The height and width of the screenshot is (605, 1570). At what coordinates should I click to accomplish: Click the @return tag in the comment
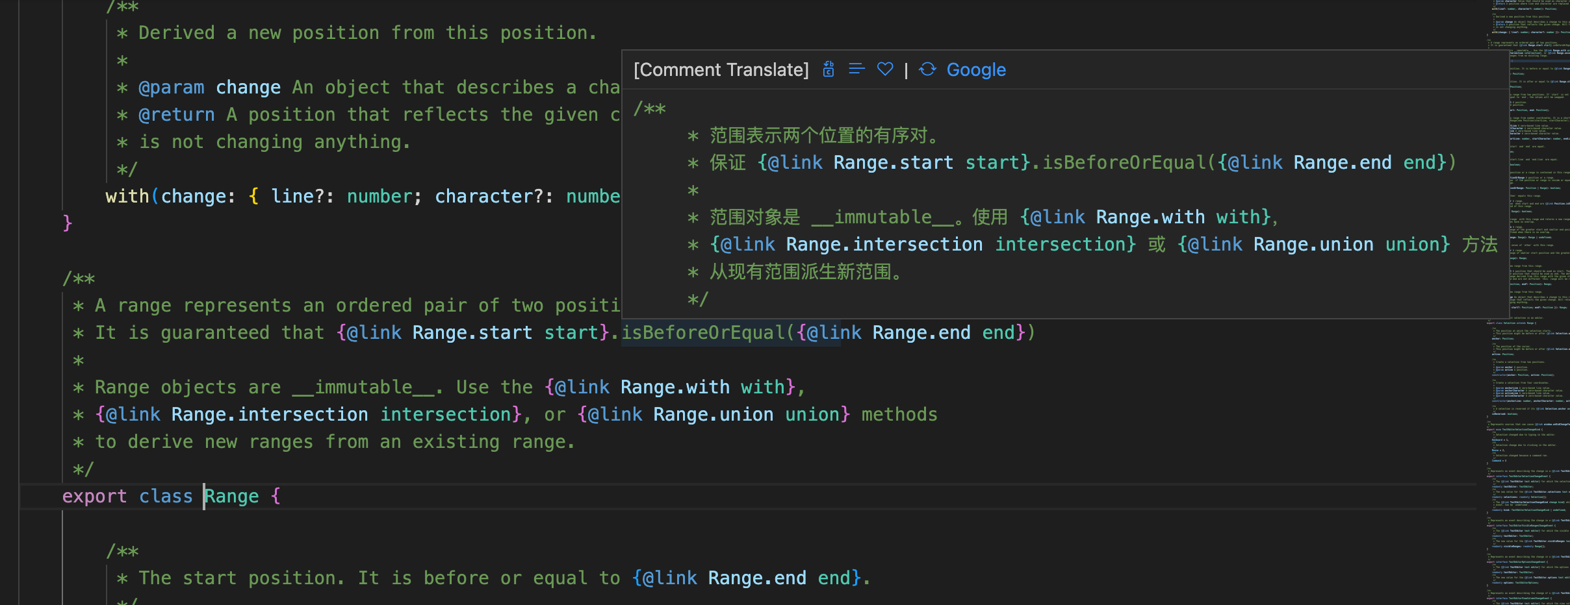(177, 114)
